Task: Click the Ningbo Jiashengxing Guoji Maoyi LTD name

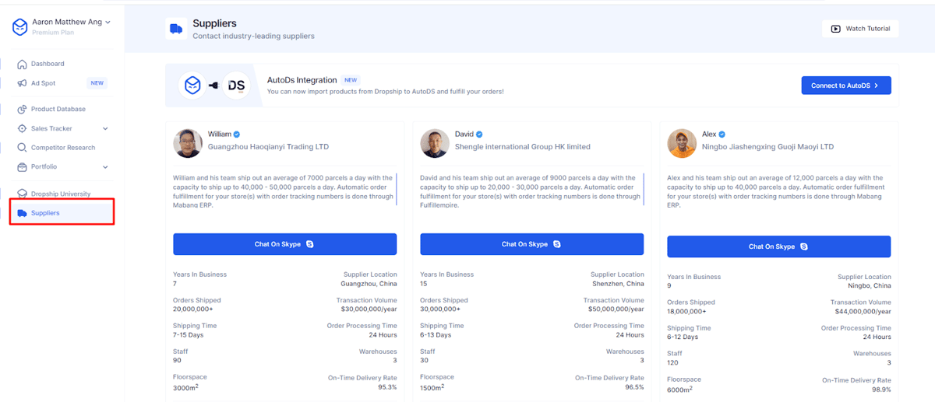Action: (x=768, y=146)
